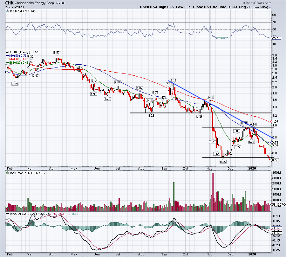Click the bold 0.53 last price tag
The image size is (286, 257).
pos(275,160)
